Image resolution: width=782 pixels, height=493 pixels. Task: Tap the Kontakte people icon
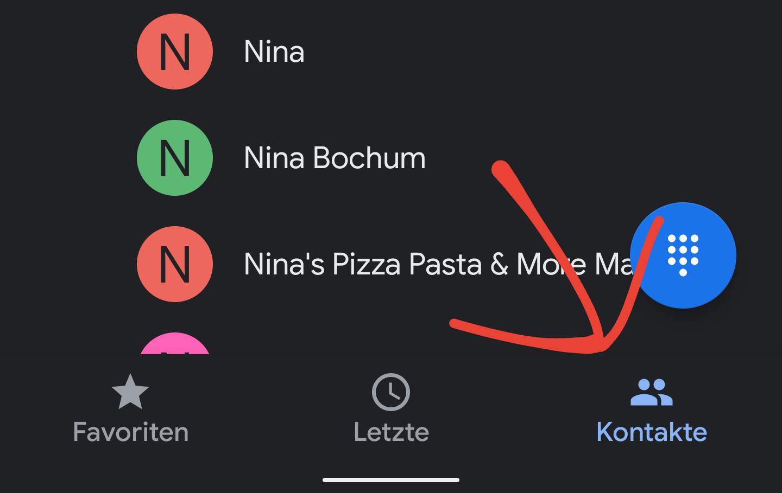pos(652,392)
